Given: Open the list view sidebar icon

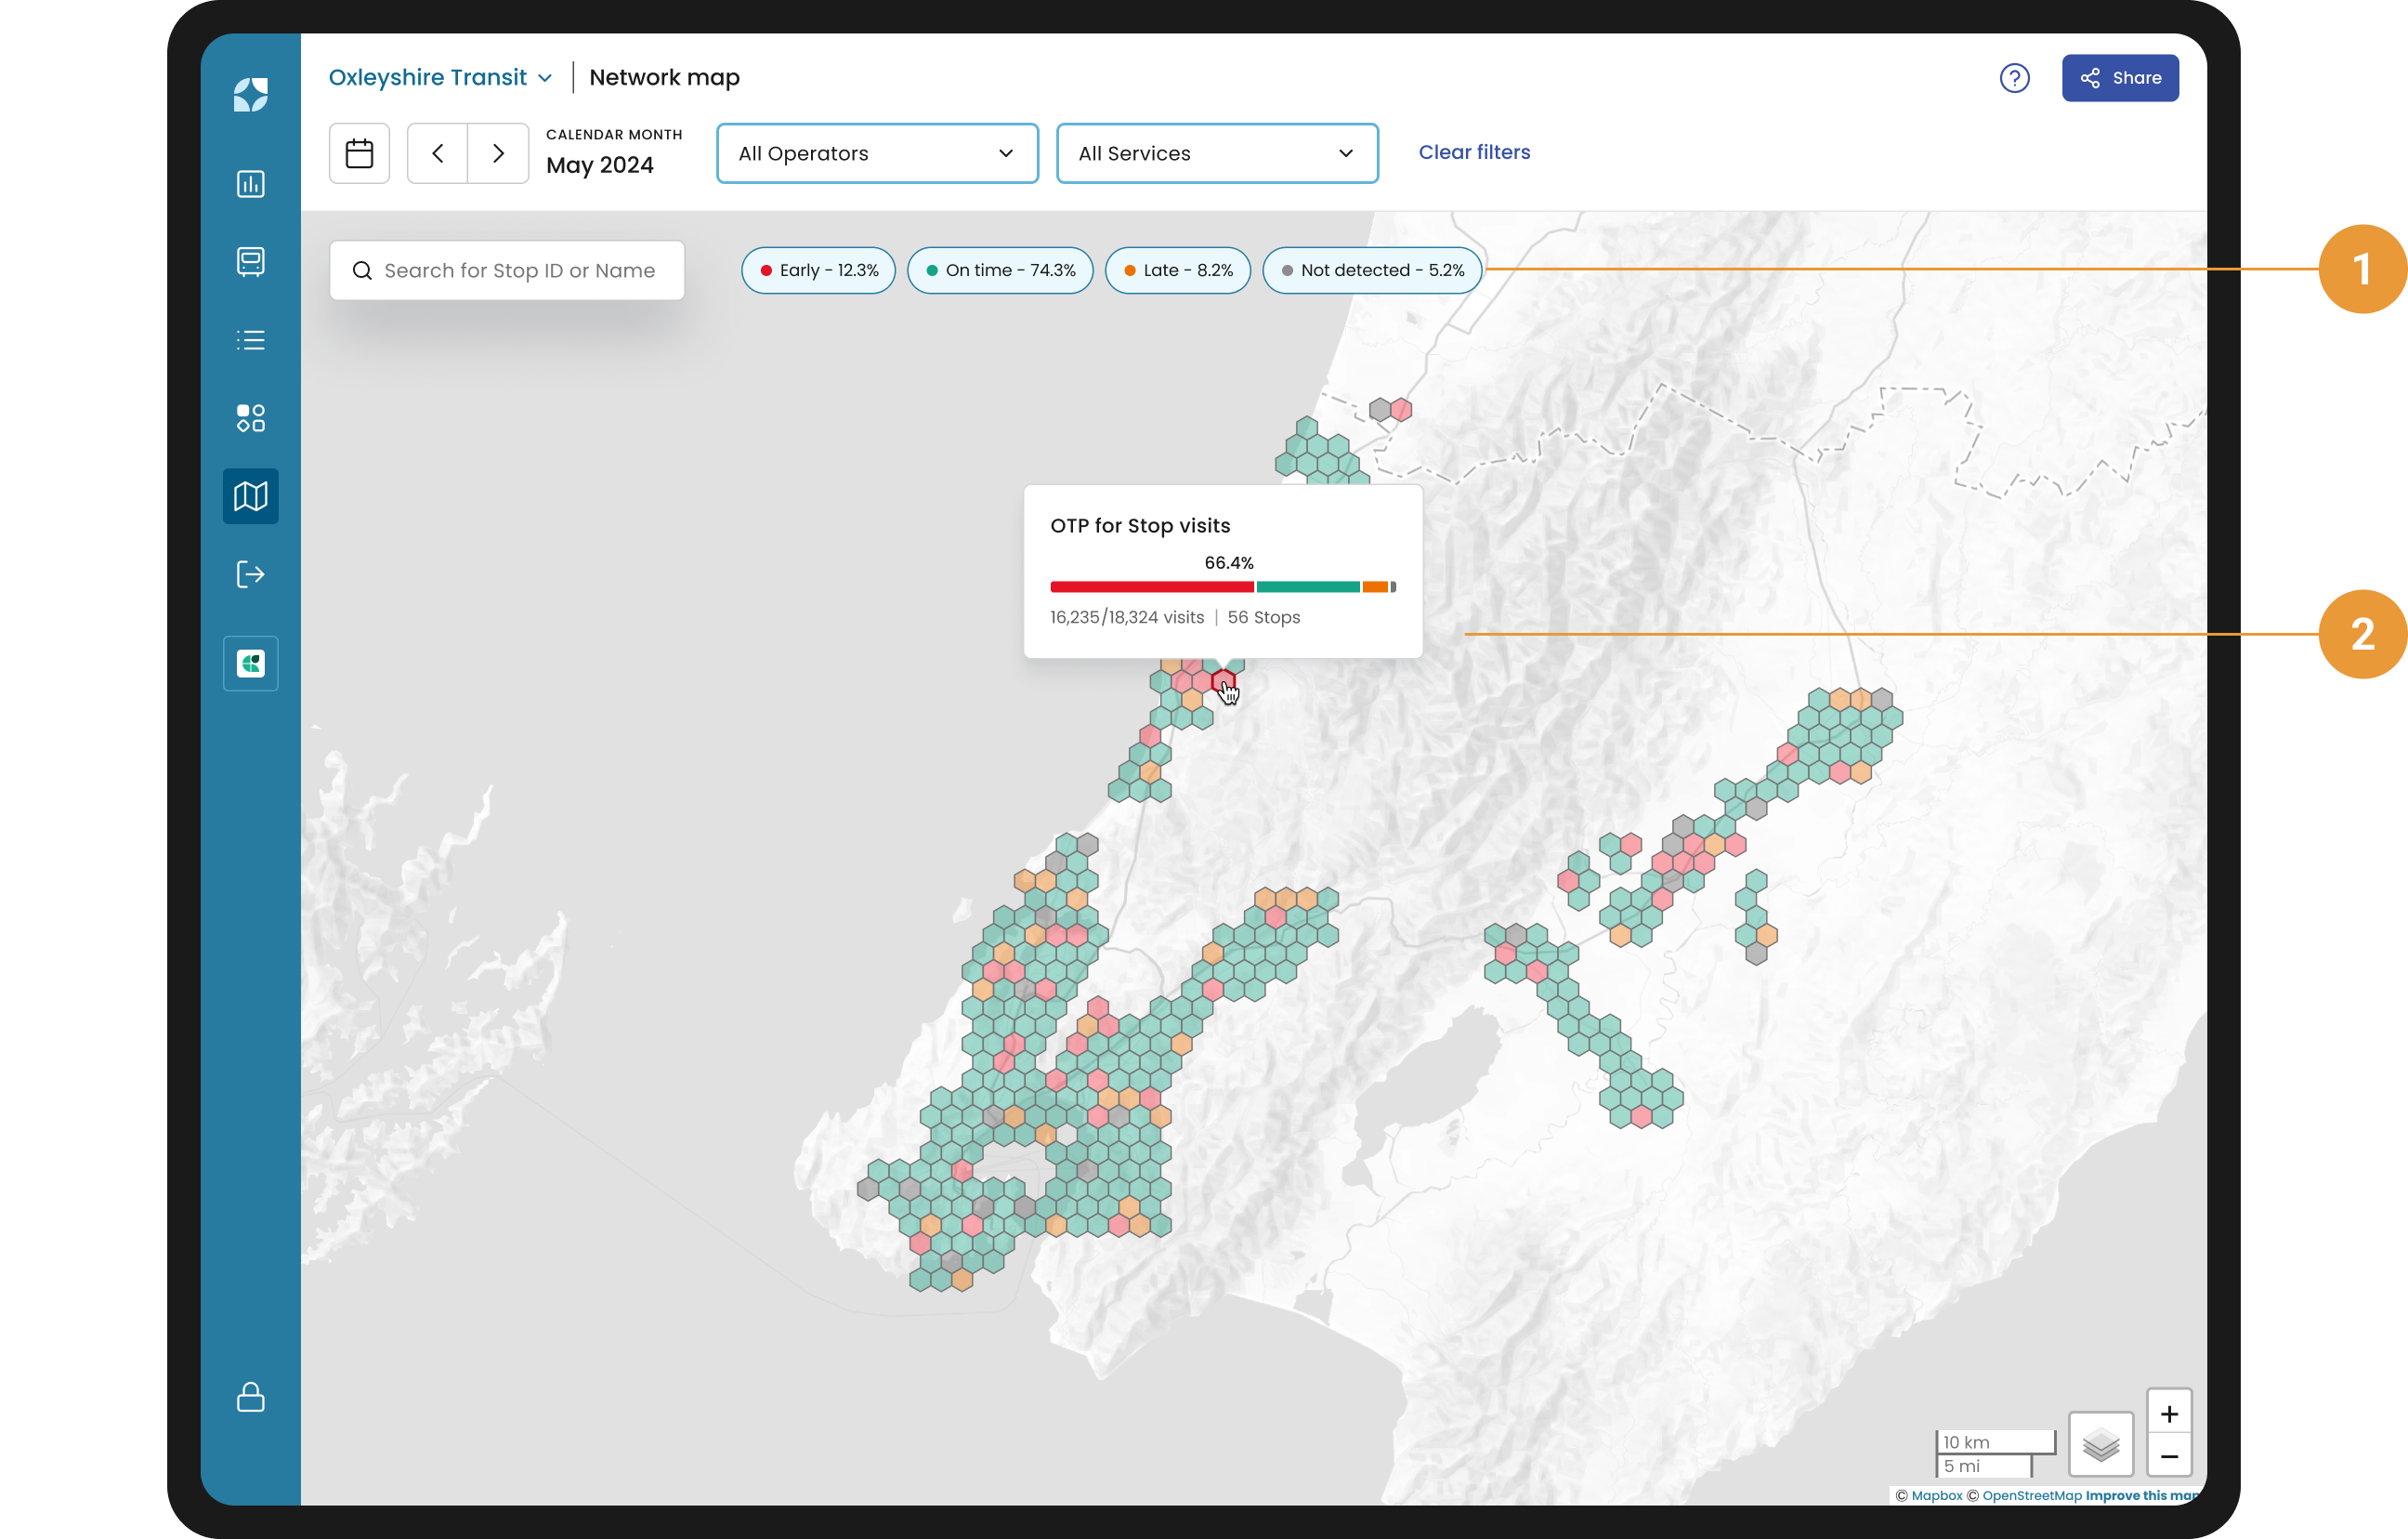Looking at the screenshot, I should [250, 340].
